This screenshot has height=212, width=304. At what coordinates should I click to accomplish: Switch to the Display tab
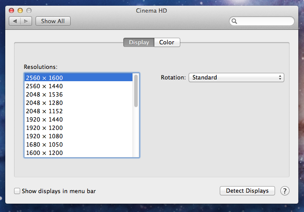pos(139,42)
